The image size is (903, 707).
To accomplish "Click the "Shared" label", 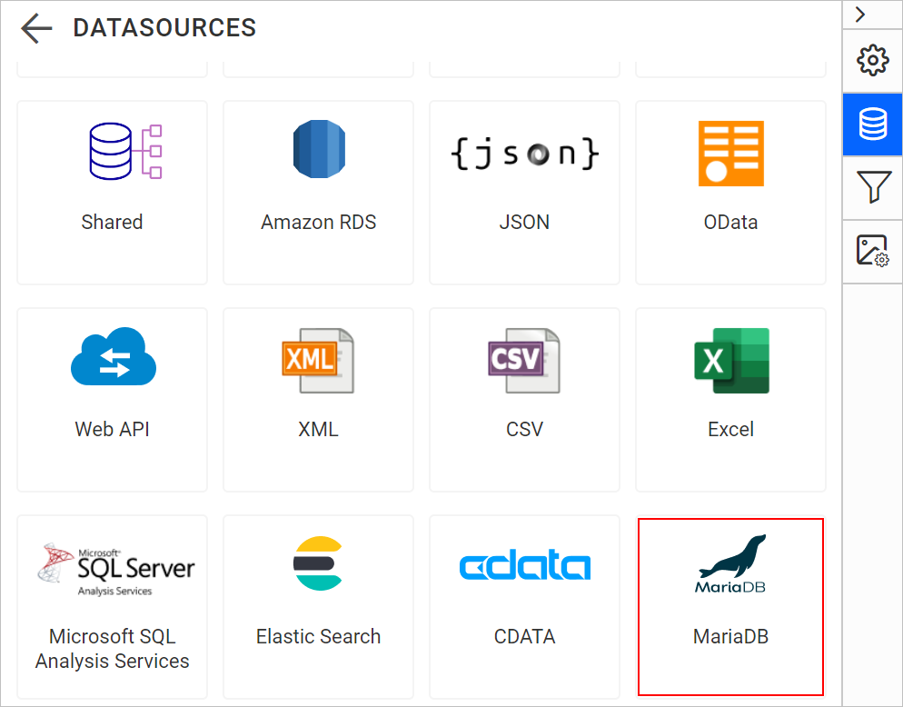I will coord(112,223).
